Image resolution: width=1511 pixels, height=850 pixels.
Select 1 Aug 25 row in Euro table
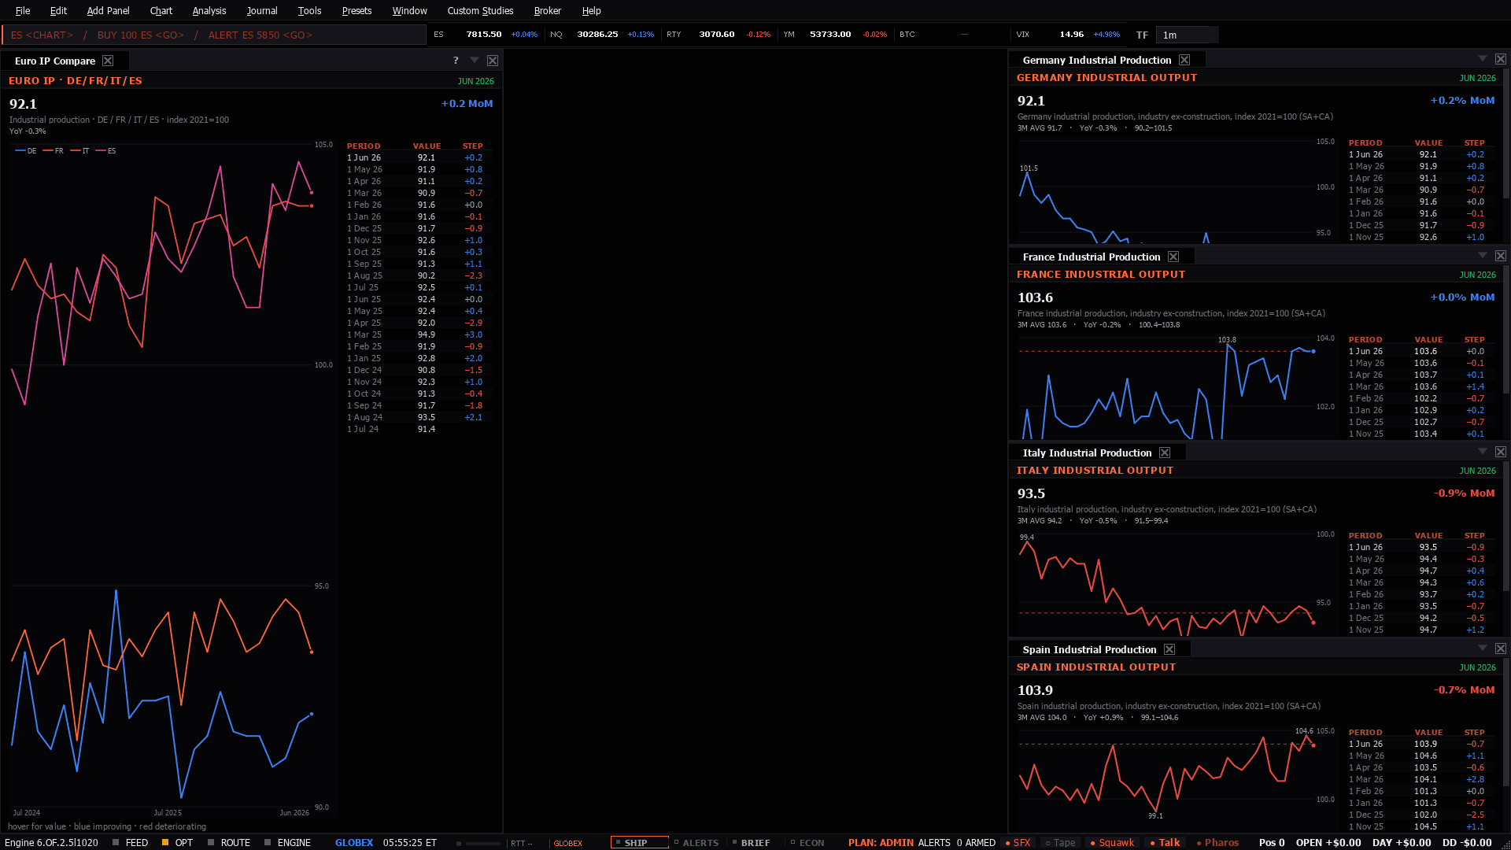[x=419, y=275]
